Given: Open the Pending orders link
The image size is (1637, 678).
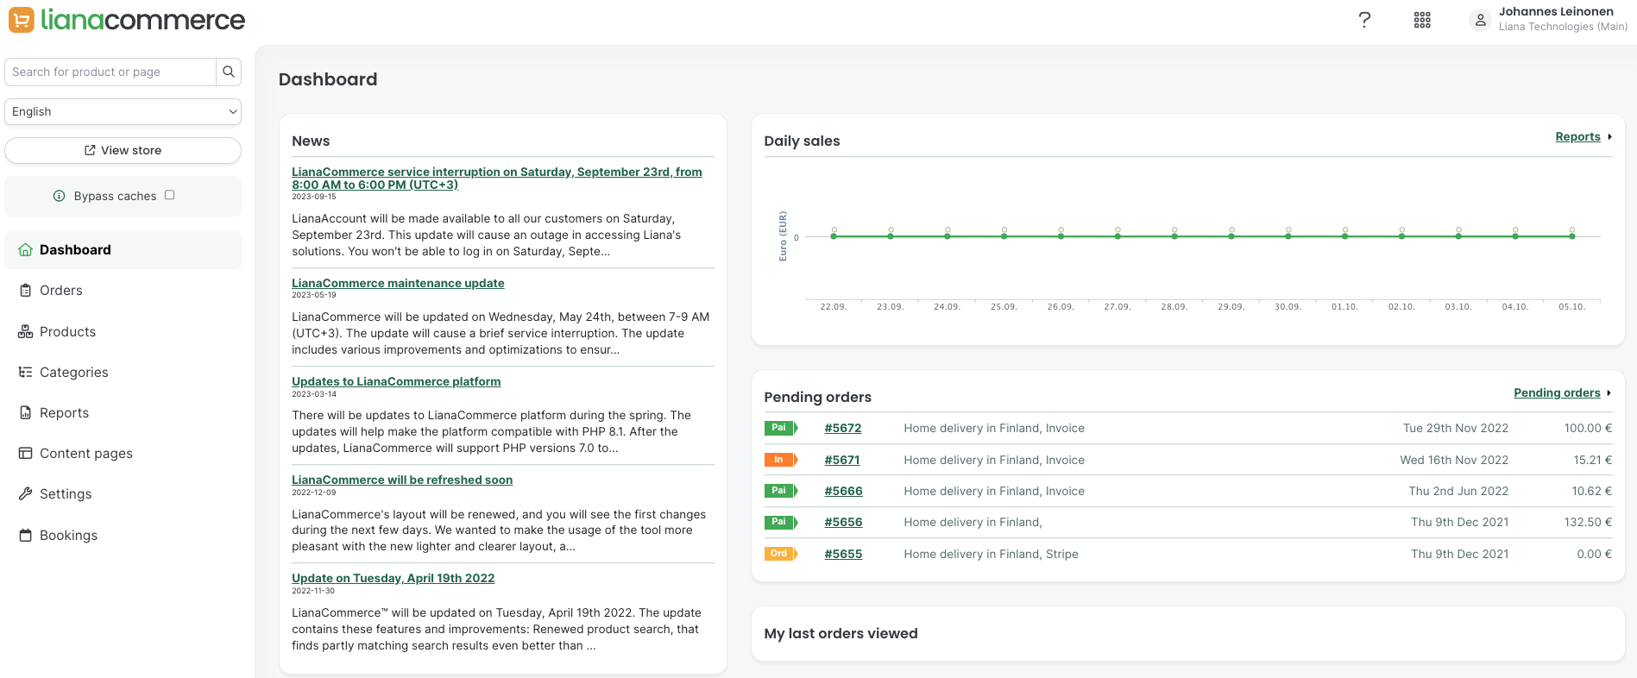Looking at the screenshot, I should [x=1557, y=393].
